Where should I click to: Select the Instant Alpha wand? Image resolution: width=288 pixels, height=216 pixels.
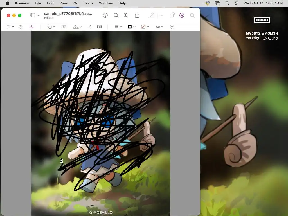21,27
